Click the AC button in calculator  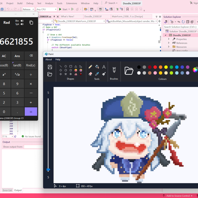tap(4, 56)
